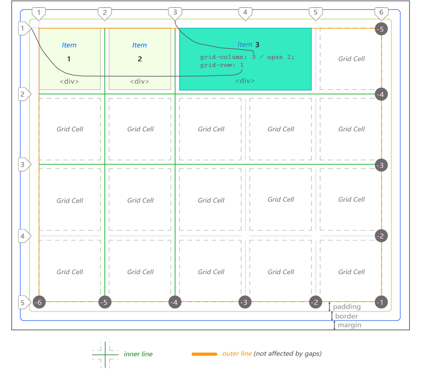Click the orange outer line legend sample
421x380 pixels.
(x=205, y=354)
